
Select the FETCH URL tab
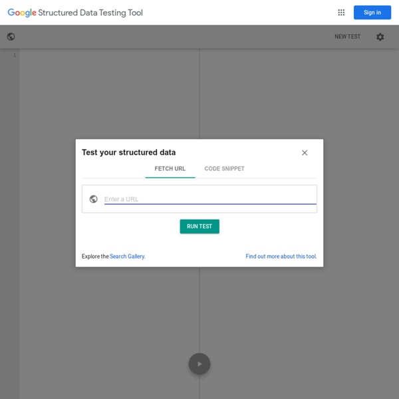tap(170, 169)
